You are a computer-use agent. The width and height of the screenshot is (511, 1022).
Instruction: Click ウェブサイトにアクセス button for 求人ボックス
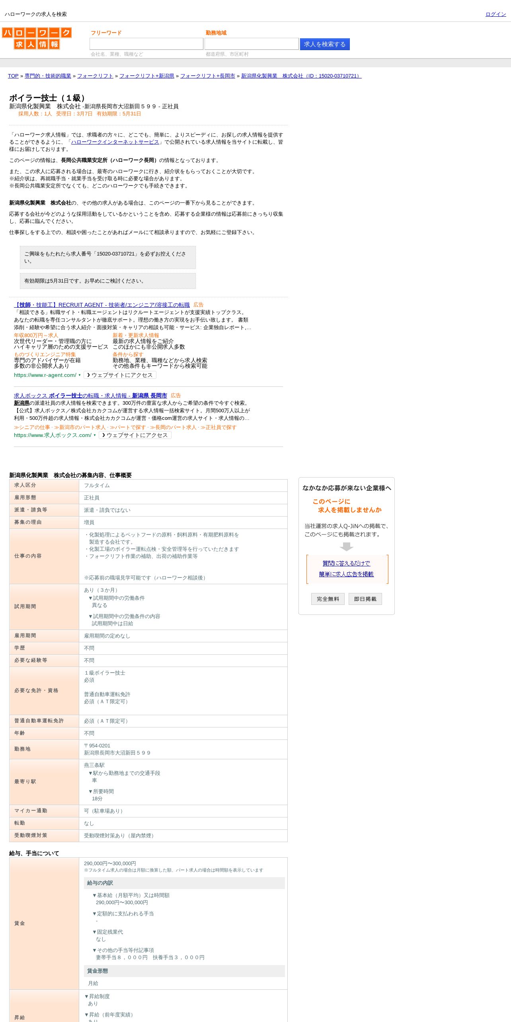point(135,435)
